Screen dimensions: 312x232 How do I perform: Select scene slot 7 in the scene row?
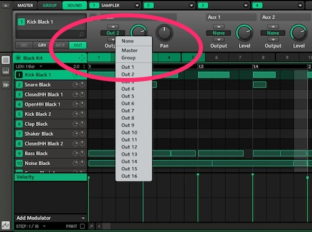coord(240,57)
